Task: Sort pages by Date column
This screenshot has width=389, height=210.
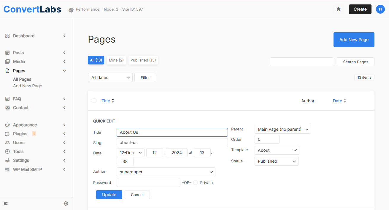Action: tap(337, 101)
